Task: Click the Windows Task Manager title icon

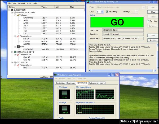Action: [55, 75]
